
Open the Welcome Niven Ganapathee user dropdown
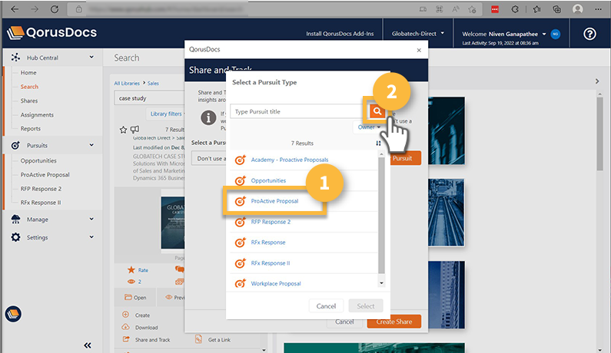(x=504, y=34)
